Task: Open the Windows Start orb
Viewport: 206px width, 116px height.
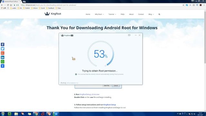Action: tap(3, 114)
